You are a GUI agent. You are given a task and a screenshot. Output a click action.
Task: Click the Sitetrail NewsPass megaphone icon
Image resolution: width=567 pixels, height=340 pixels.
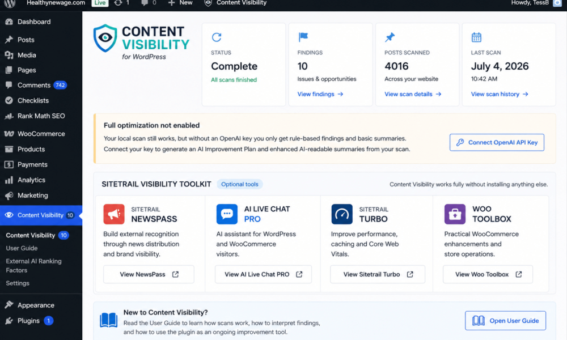[x=114, y=214]
